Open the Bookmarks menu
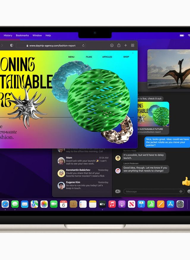 click(x=22, y=35)
